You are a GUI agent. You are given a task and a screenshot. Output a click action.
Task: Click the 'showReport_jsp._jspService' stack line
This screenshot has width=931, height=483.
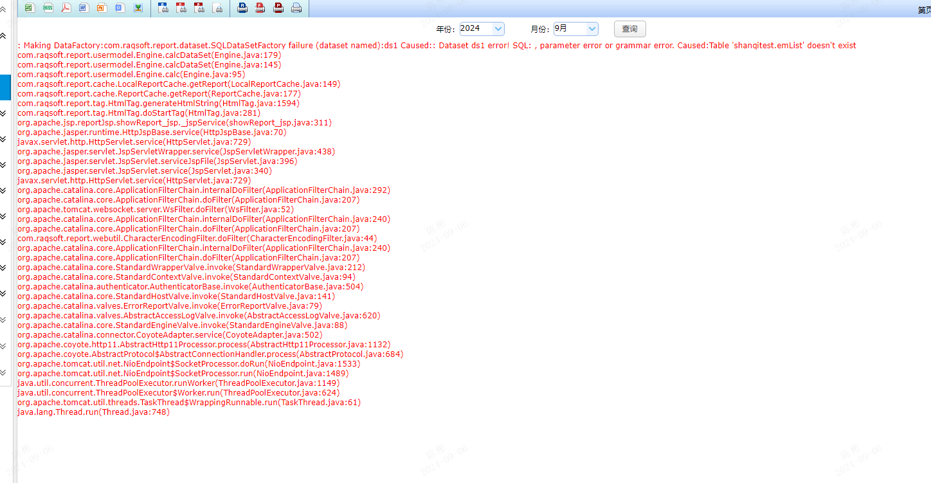point(175,123)
